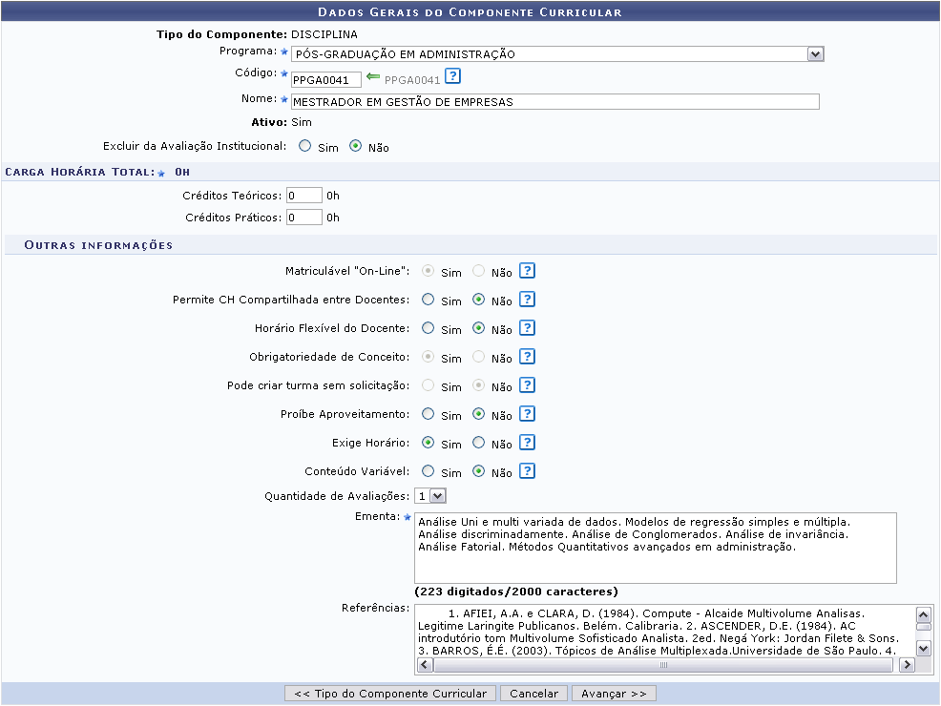The height and width of the screenshot is (706, 941).
Task: Open help for Permite CH Compartilhada entre Docentes
Action: tap(527, 300)
